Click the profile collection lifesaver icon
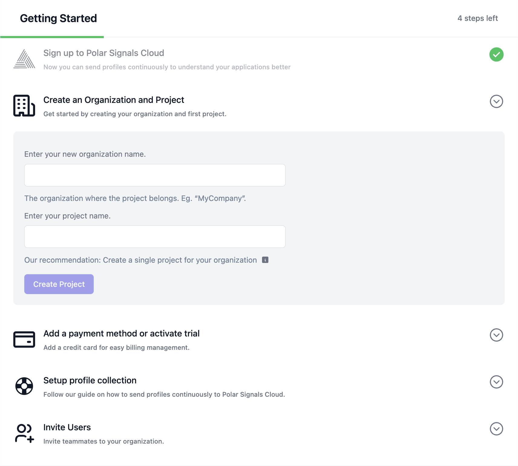This screenshot has width=518, height=466. tap(24, 386)
